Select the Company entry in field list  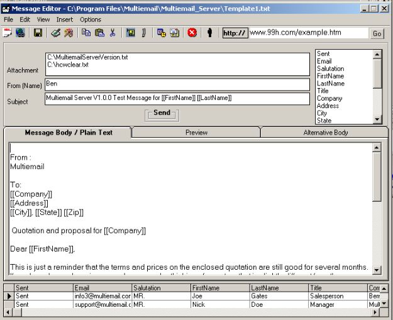[x=329, y=99]
